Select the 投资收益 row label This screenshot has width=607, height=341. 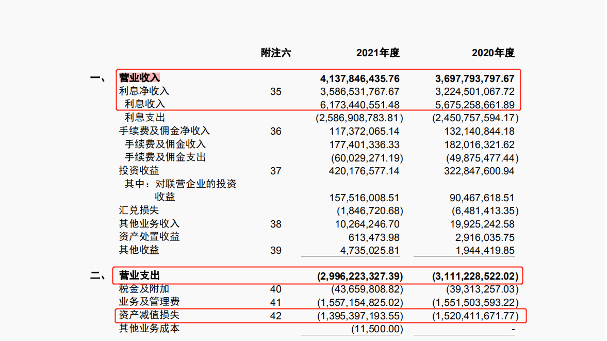point(139,170)
